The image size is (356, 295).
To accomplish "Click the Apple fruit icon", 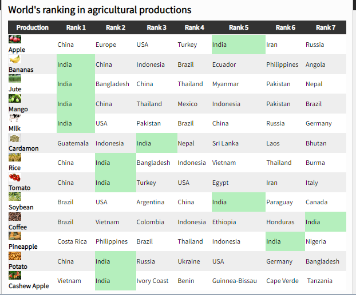I will coord(15,39).
